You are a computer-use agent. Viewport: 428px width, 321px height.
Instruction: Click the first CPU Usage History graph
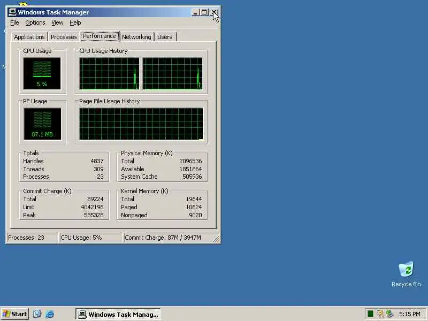[x=109, y=73]
